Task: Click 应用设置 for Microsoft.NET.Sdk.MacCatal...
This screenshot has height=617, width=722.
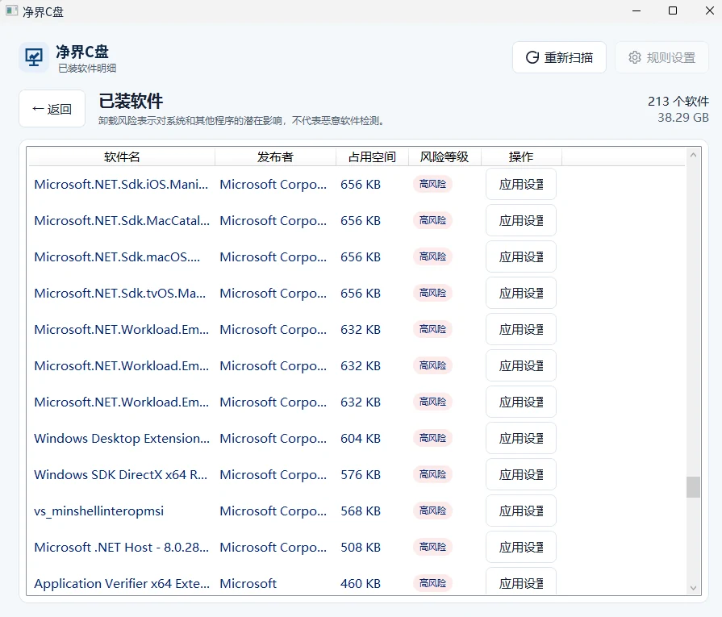Action: click(521, 220)
